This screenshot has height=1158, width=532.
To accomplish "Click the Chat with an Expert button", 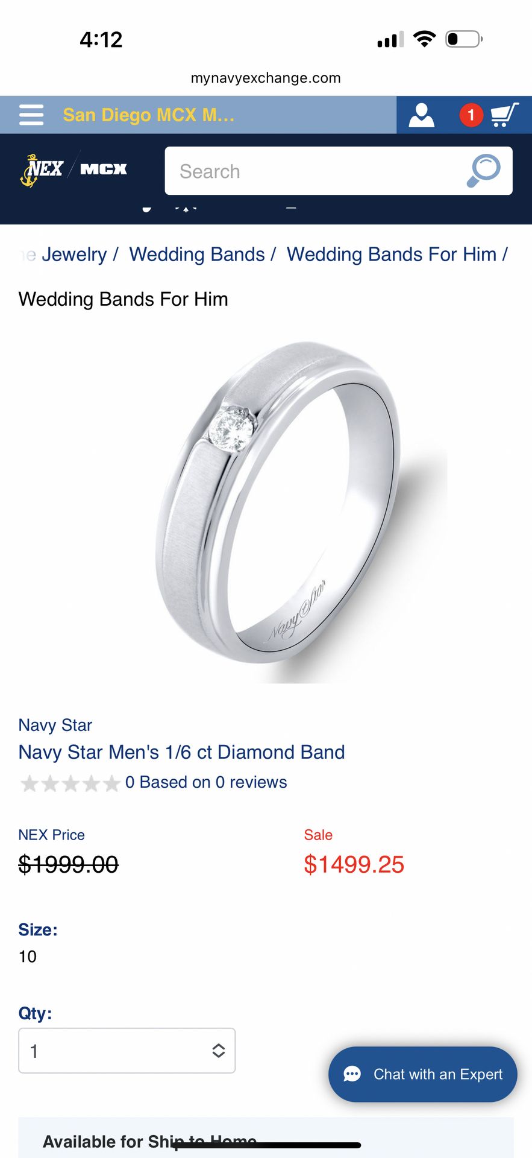I will pos(423,1074).
